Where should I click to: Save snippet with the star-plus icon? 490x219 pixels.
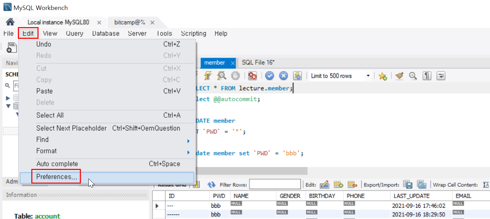point(383,76)
